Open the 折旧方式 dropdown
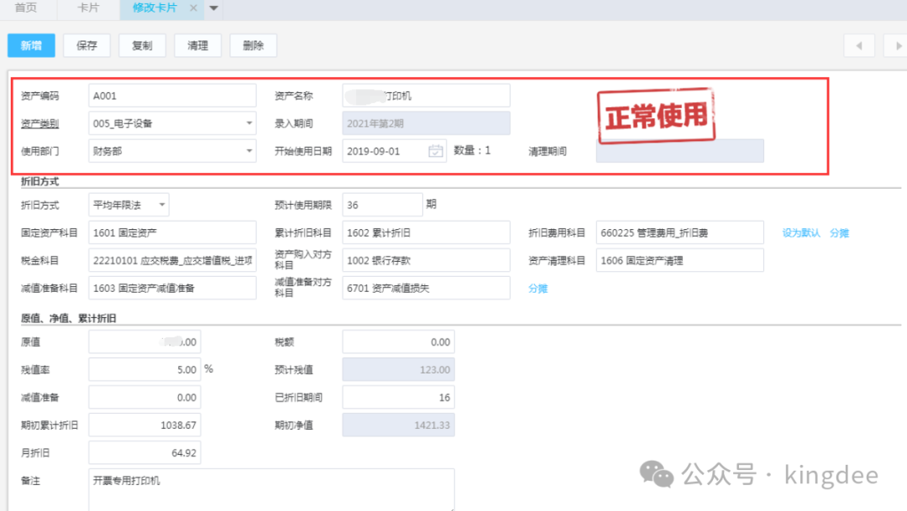The image size is (907, 511). pyautogui.click(x=161, y=205)
